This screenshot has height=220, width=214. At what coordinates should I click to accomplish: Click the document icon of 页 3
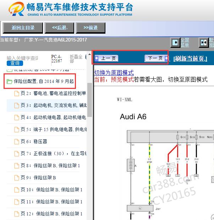[x=17, y=105]
